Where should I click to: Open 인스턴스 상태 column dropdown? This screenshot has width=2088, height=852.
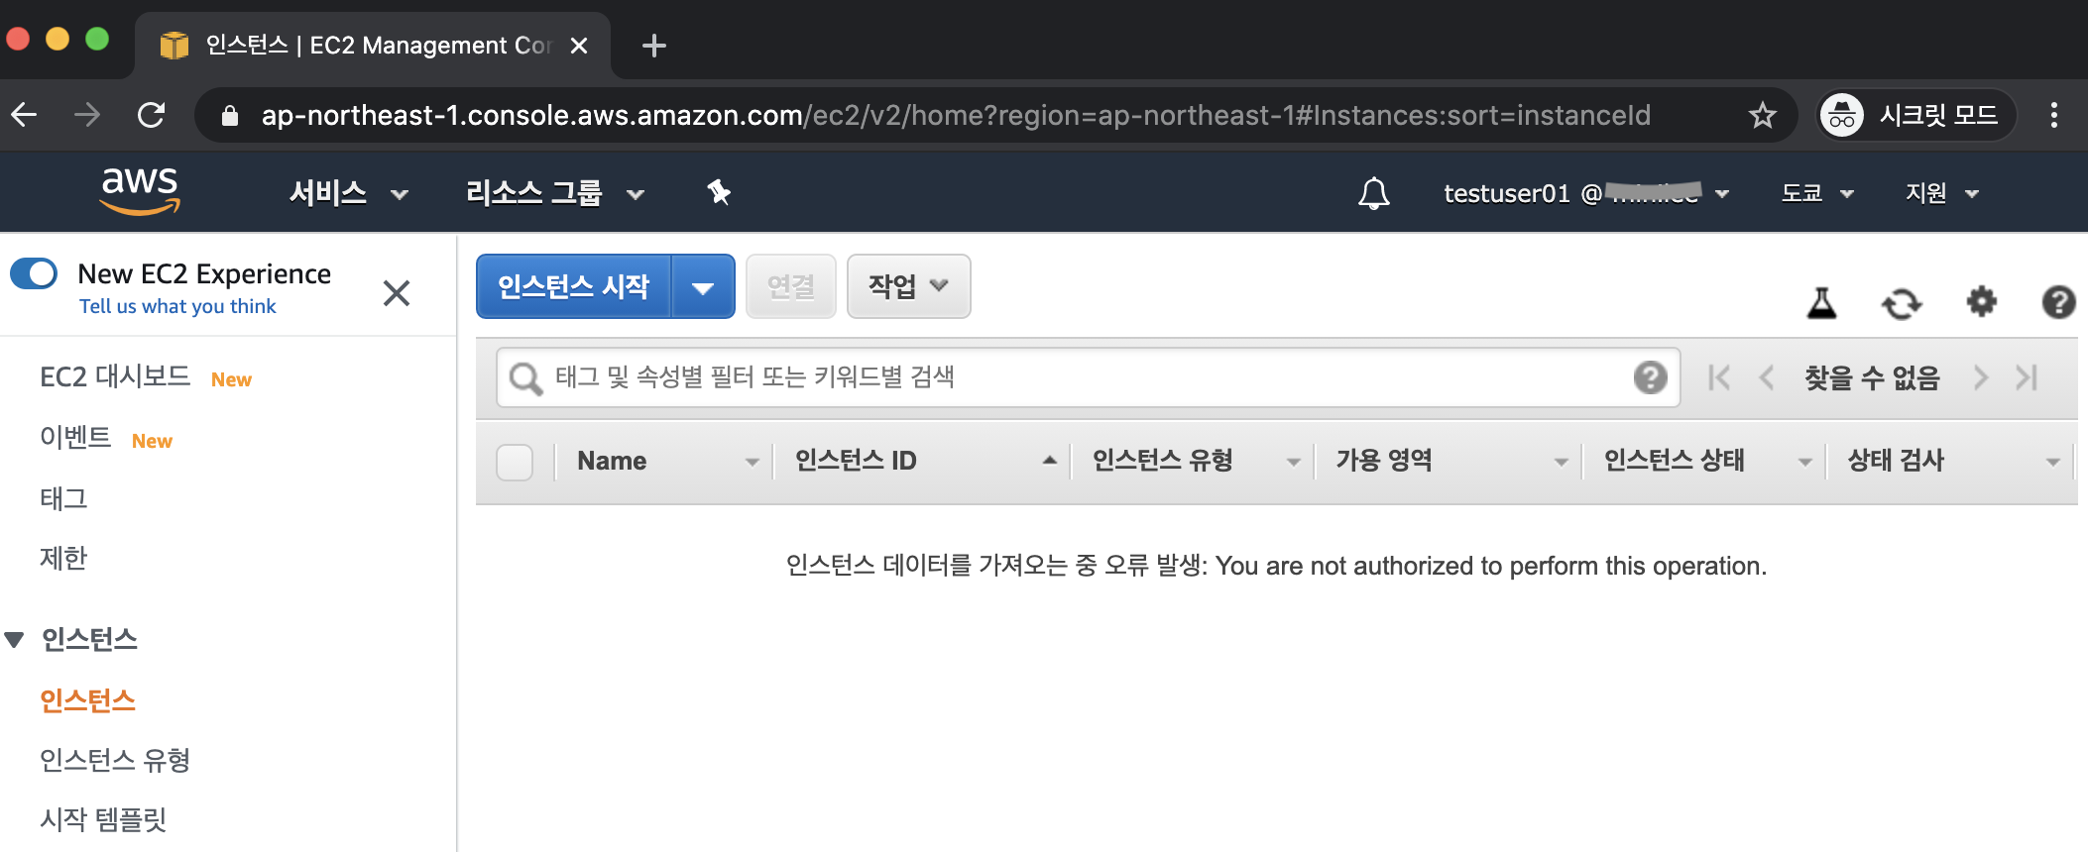click(x=1804, y=462)
